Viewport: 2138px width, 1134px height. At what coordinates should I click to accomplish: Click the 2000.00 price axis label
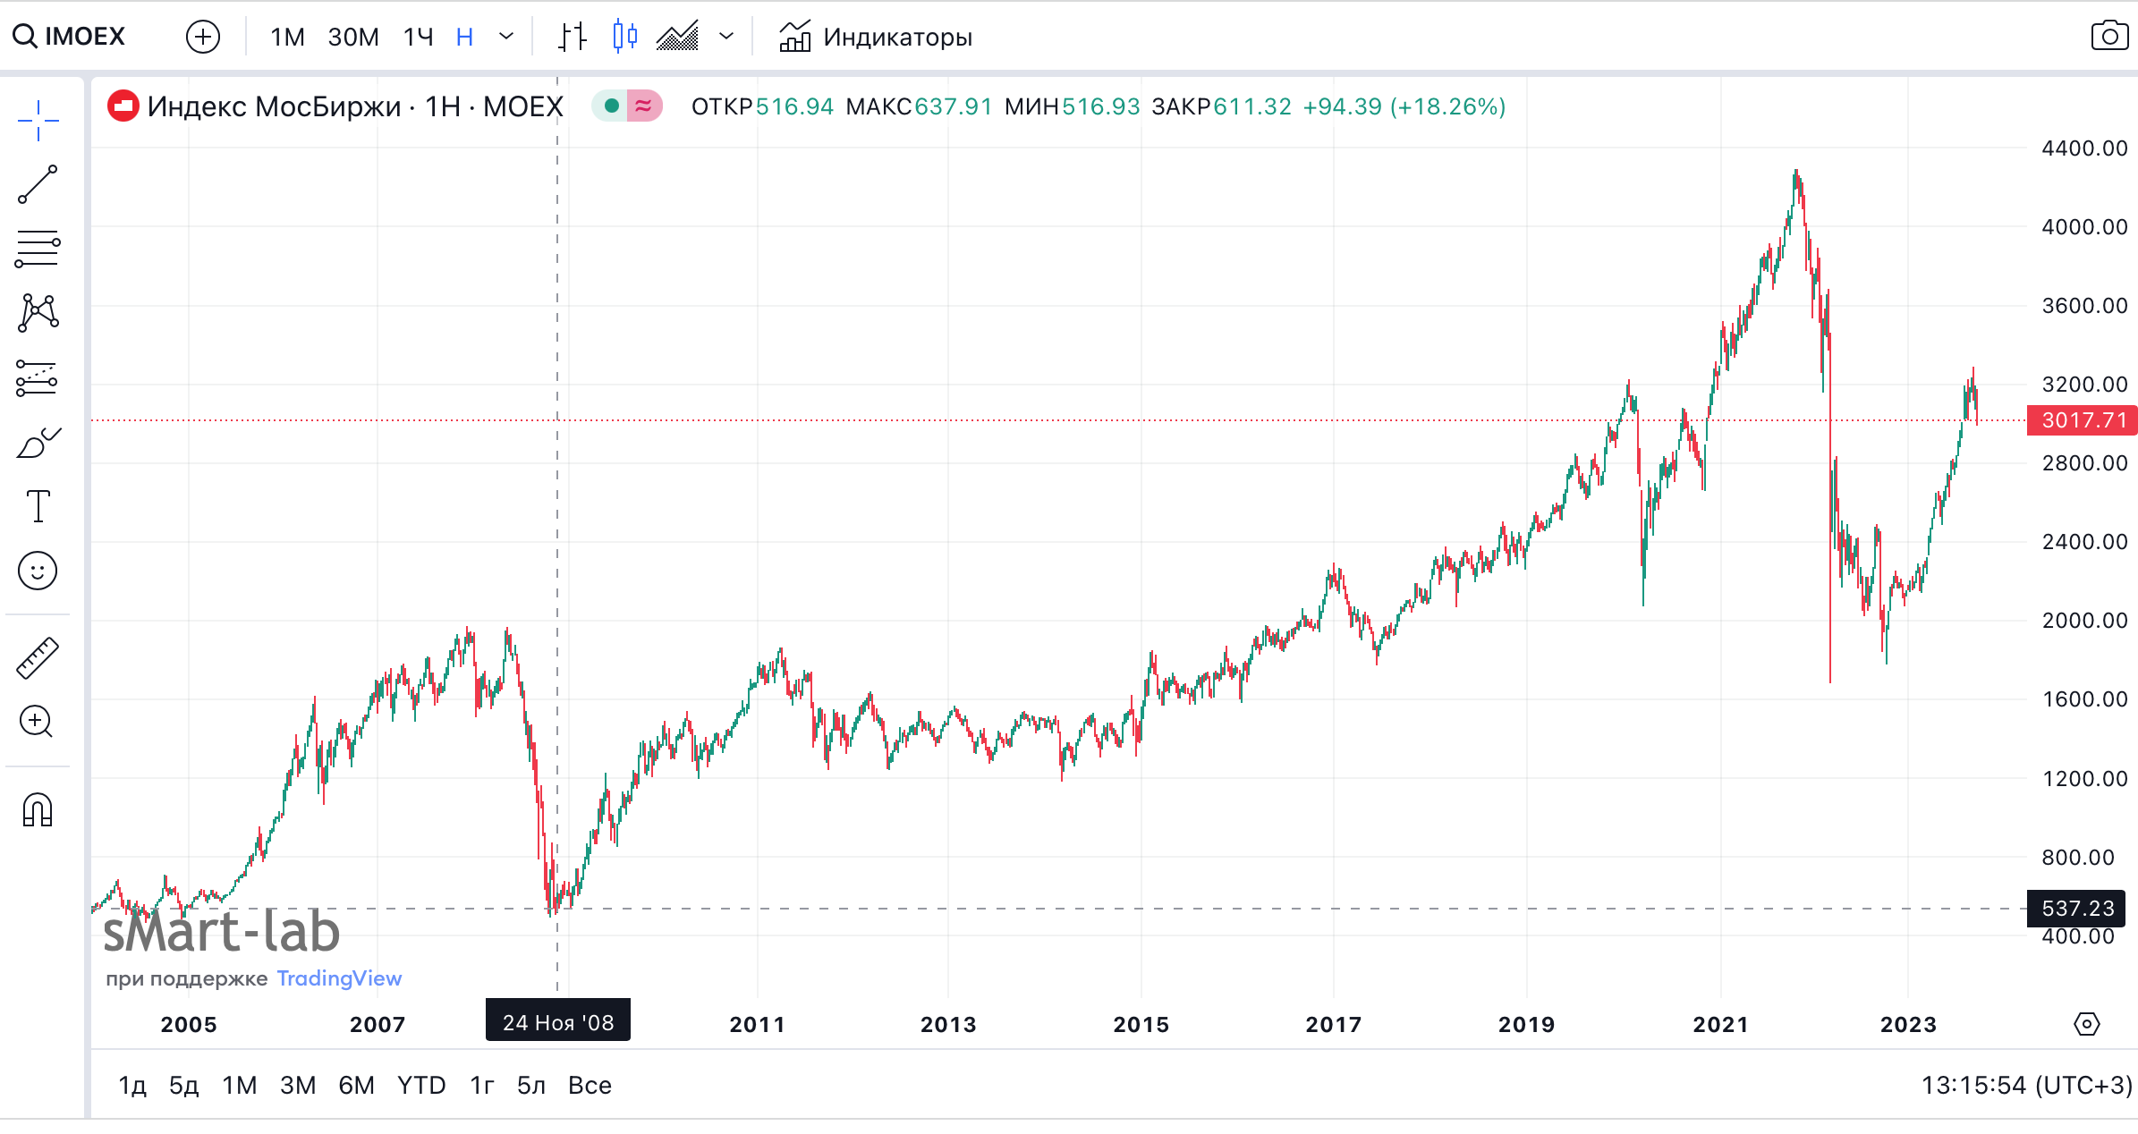(2084, 621)
